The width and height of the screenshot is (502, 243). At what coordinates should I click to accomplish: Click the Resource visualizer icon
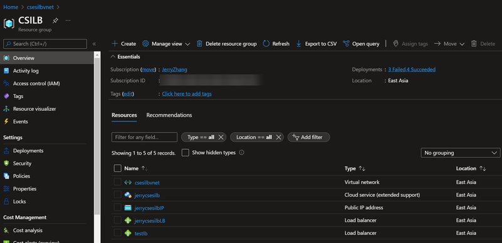[6, 109]
